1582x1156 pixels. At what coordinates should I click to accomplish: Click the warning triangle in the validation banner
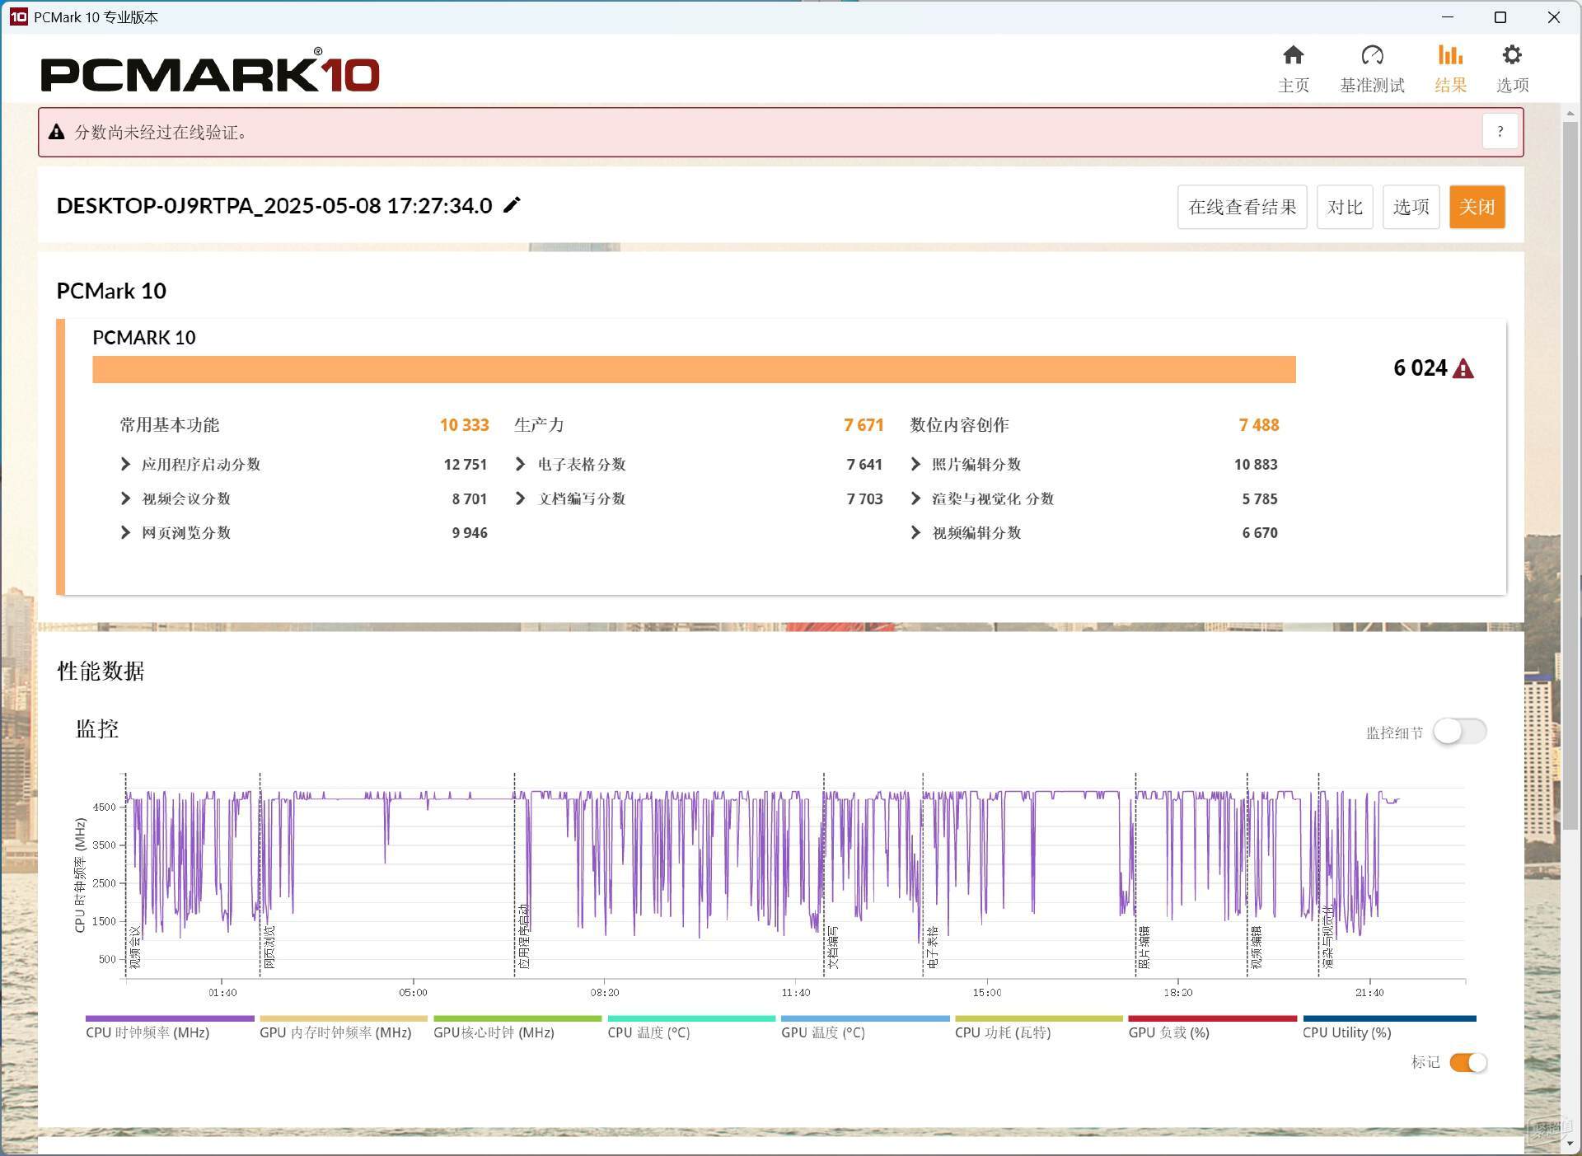(56, 132)
